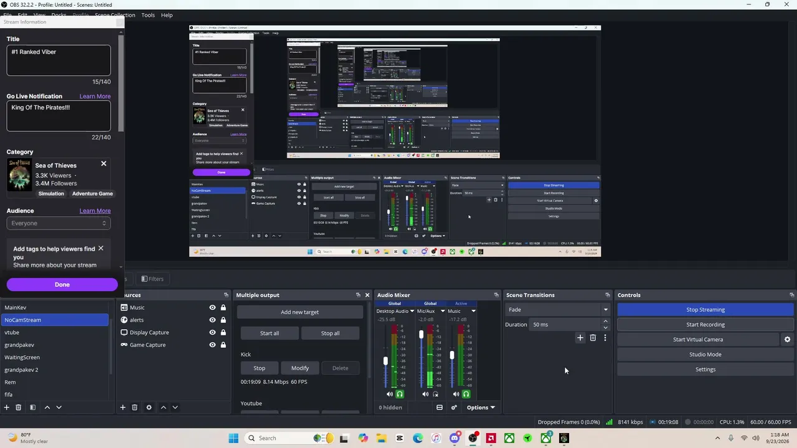Open the Help menu
The image size is (797, 448).
[x=167, y=15]
